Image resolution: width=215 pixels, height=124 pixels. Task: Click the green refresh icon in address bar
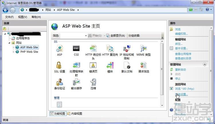tap(191, 9)
